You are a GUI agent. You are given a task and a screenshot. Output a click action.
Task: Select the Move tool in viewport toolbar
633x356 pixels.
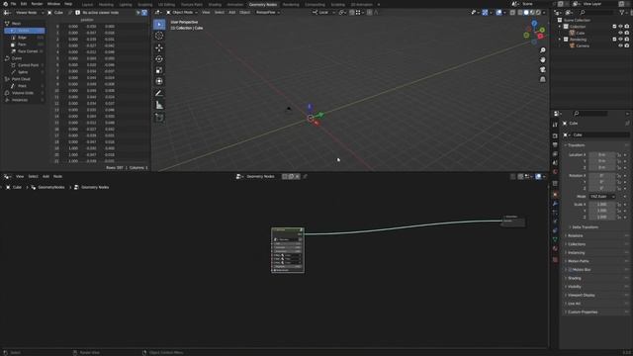(159, 47)
